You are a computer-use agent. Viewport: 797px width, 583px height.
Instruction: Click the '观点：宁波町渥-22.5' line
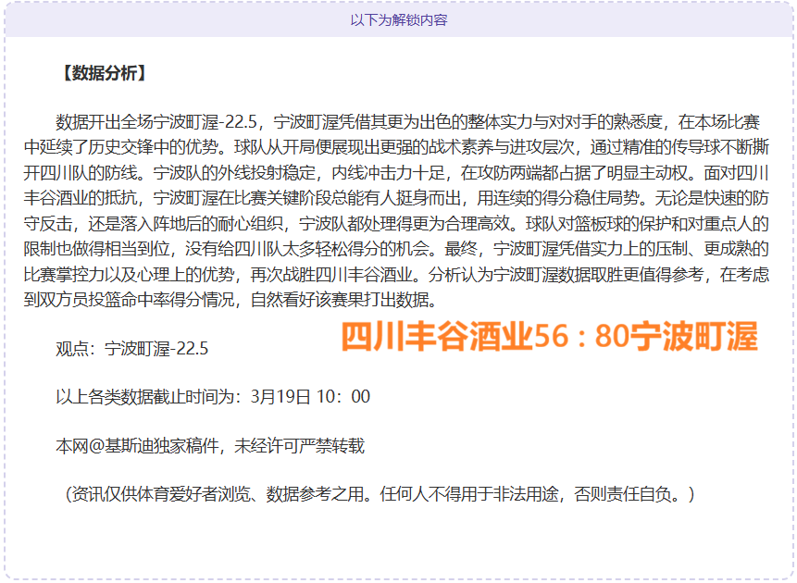tap(132, 349)
